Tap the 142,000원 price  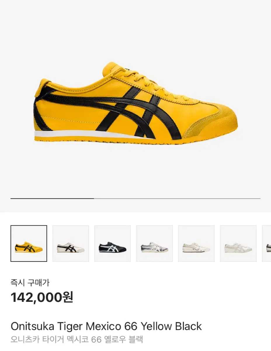click(x=42, y=297)
